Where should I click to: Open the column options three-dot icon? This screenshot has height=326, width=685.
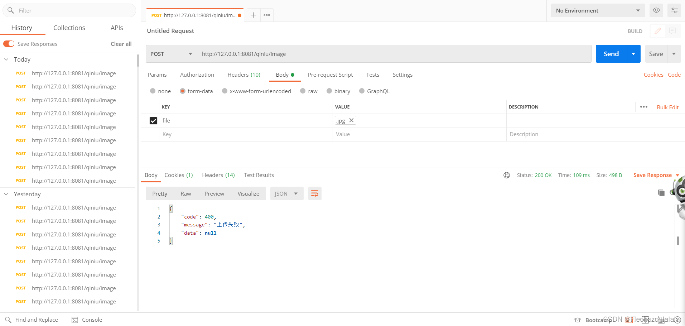[643, 107]
